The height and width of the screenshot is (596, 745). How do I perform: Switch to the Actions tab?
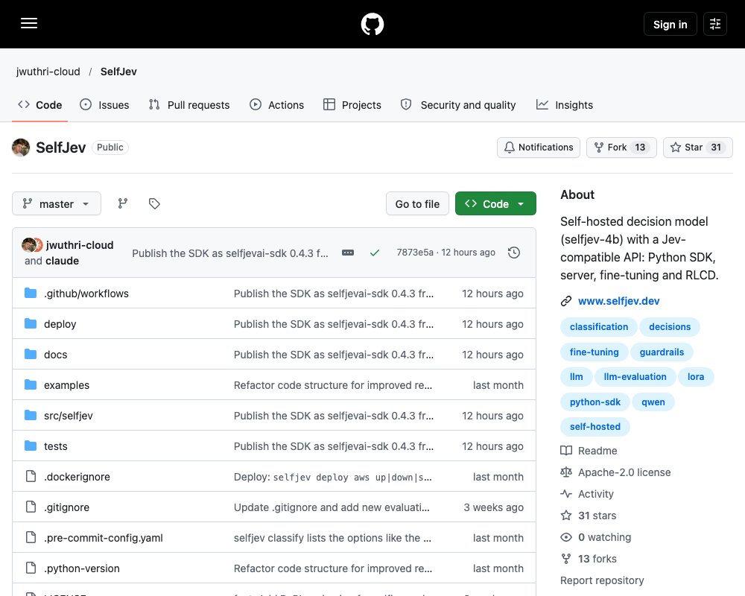276,105
